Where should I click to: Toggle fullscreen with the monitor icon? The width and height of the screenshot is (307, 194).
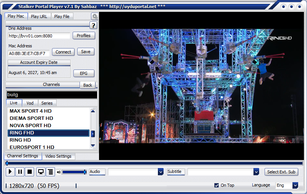(x=41, y=172)
